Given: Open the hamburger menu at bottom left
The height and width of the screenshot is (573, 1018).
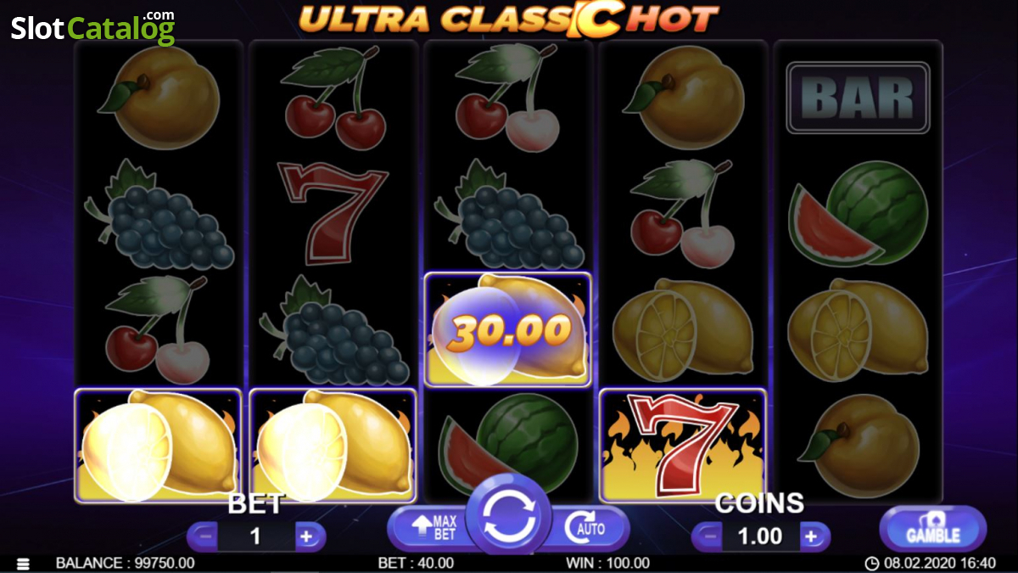Looking at the screenshot, I should point(23,564).
